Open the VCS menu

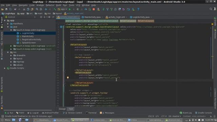[x=78, y=5]
